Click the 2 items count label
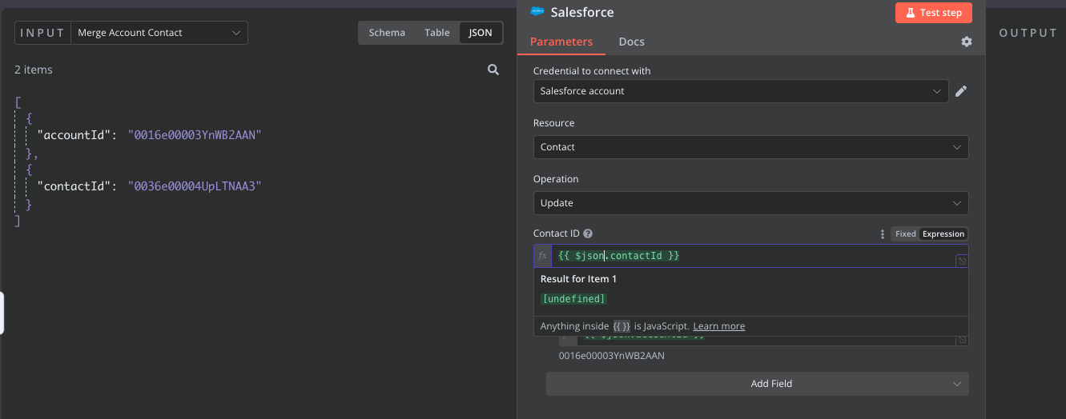The width and height of the screenshot is (1066, 419). [x=34, y=70]
